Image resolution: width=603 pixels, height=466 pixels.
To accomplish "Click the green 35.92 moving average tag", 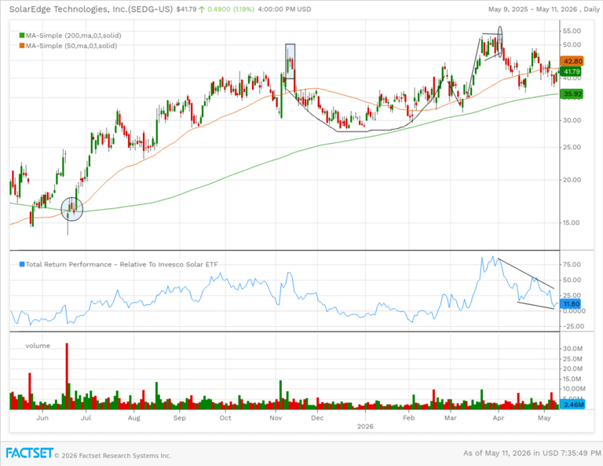I will click(x=572, y=94).
